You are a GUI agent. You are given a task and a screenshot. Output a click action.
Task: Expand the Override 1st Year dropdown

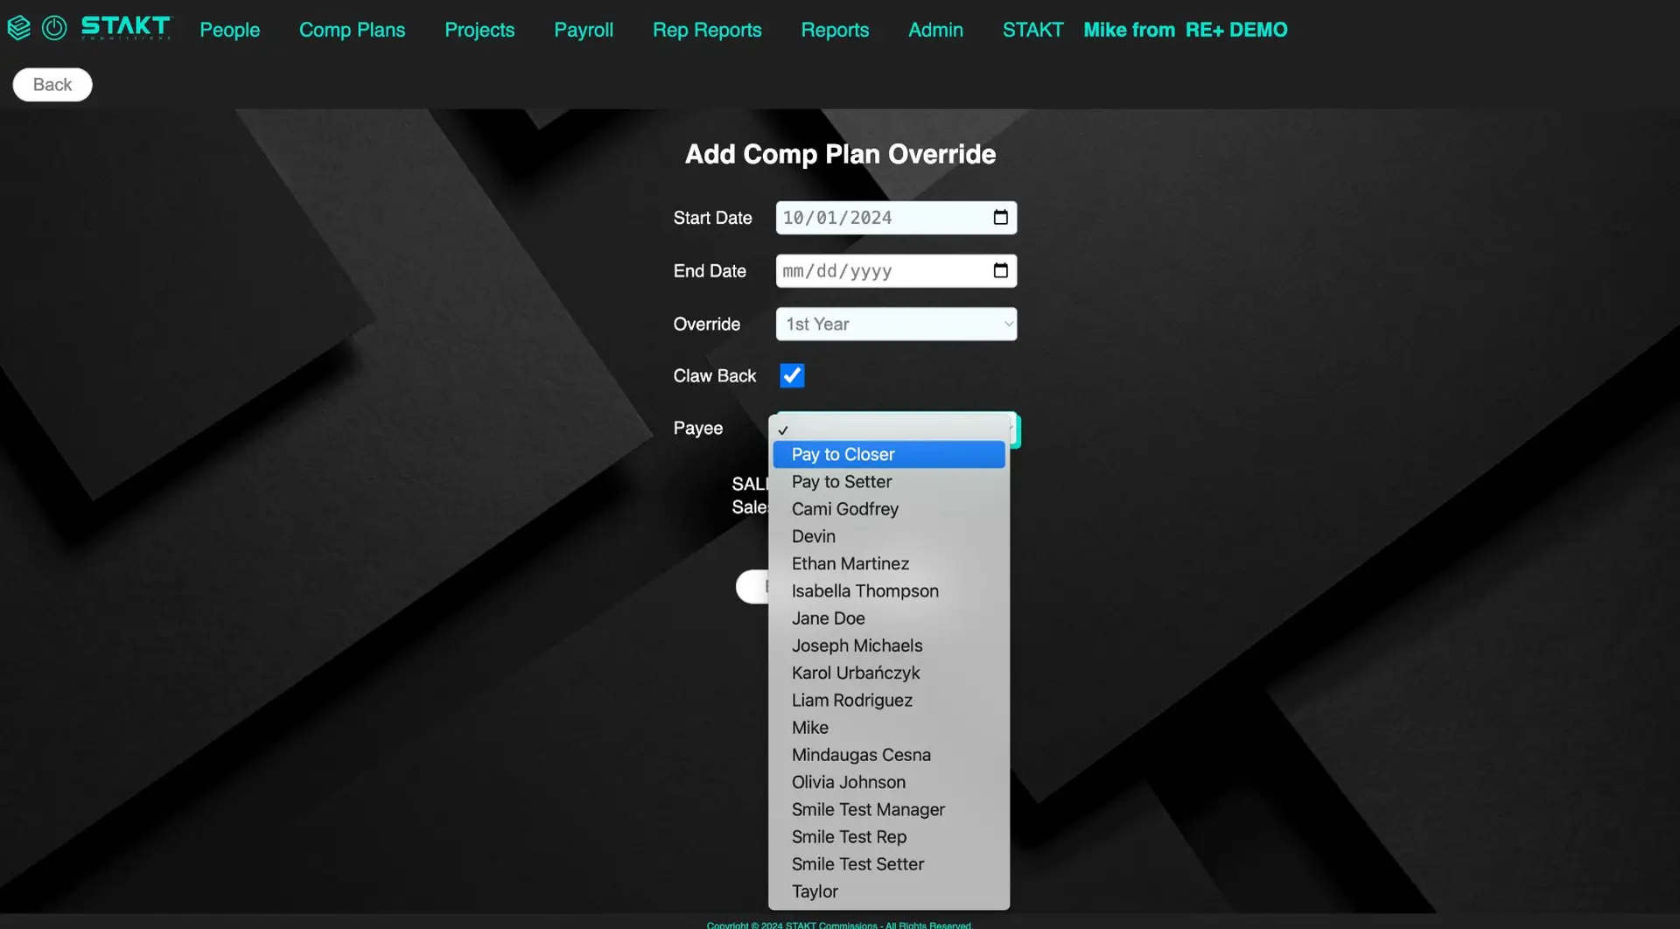point(896,325)
